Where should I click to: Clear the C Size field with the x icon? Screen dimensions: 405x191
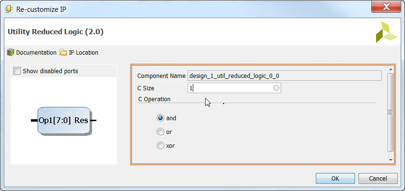point(276,88)
